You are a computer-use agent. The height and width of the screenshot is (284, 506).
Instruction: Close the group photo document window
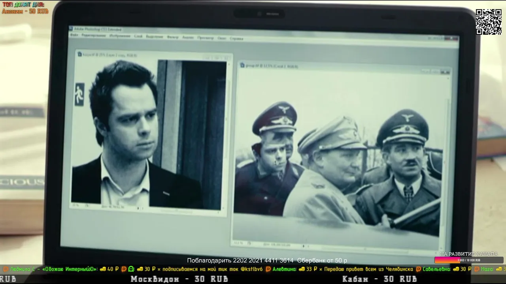[445, 72]
